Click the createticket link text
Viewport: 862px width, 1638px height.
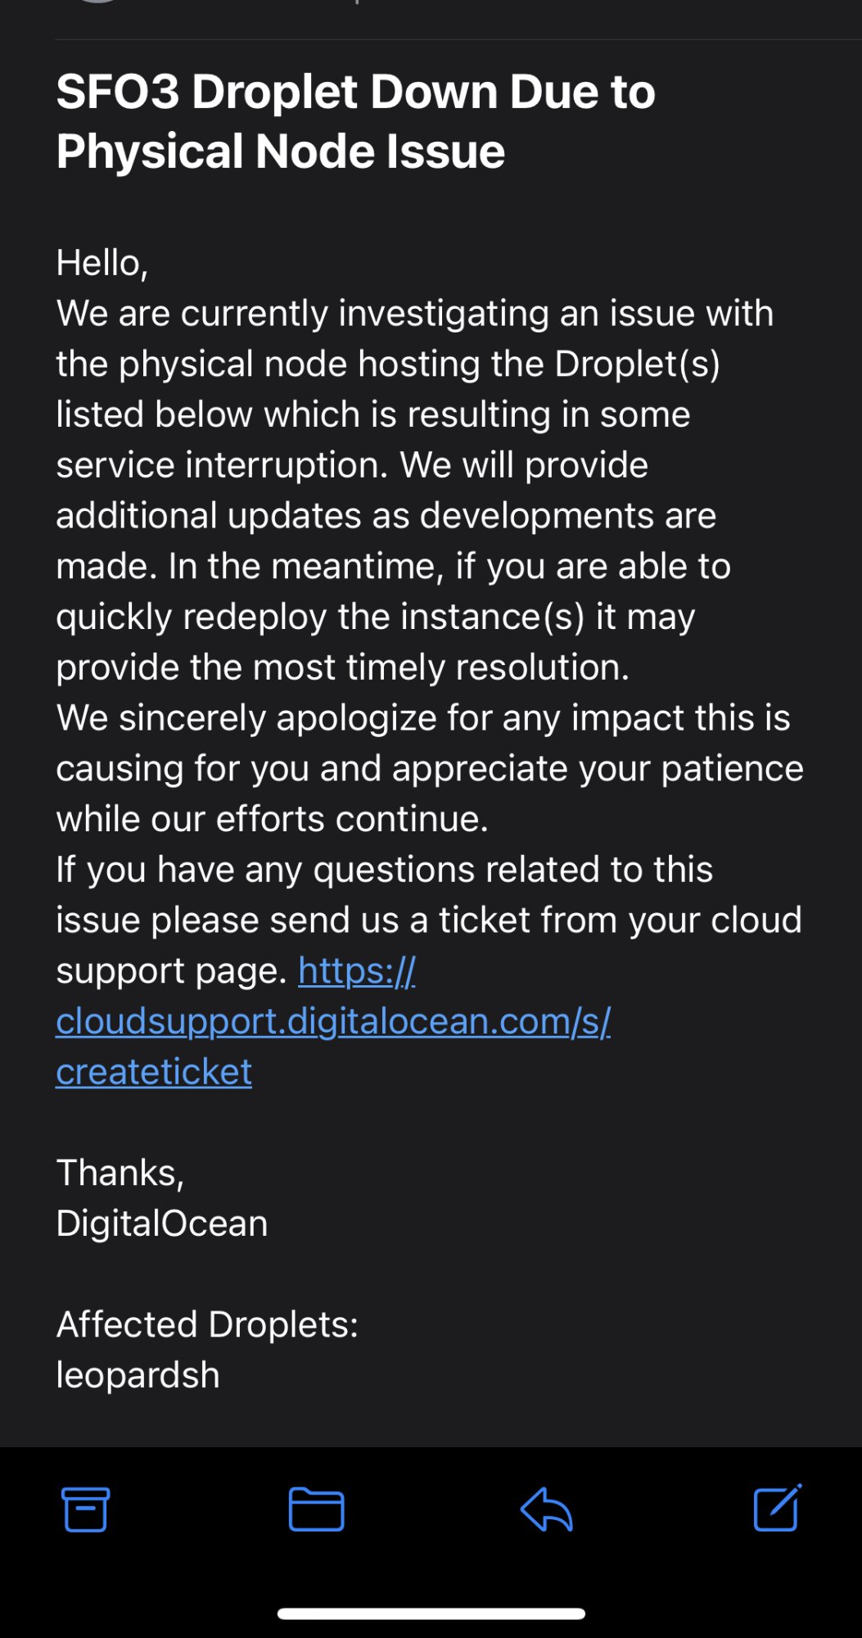154,1072
